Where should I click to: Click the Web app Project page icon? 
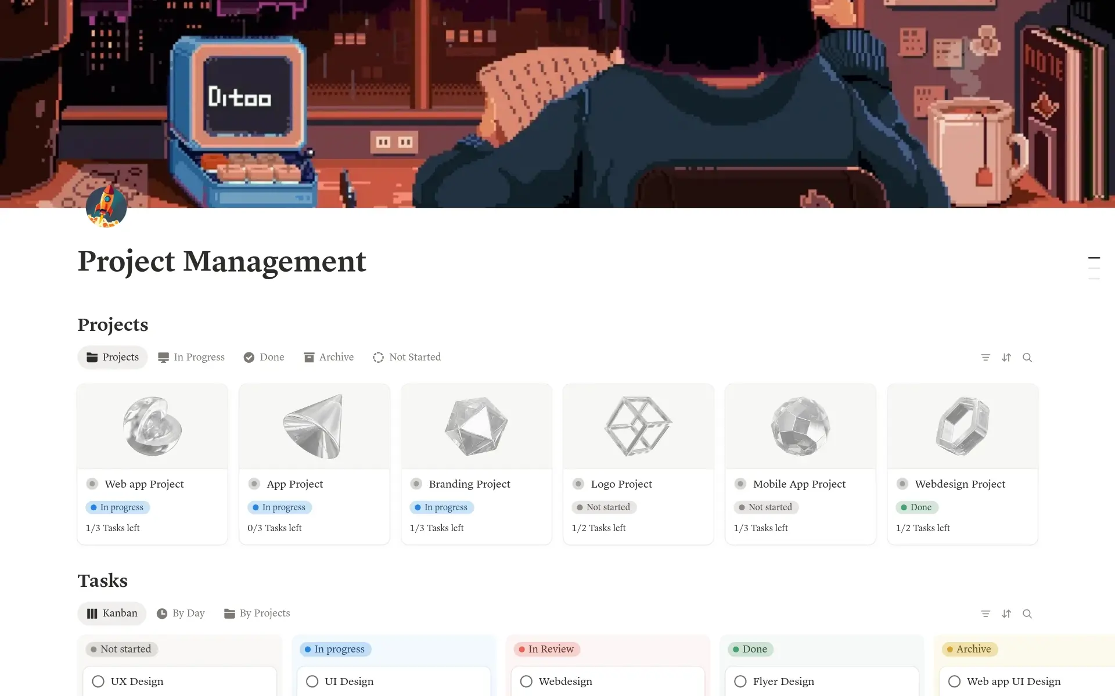pyautogui.click(x=92, y=484)
